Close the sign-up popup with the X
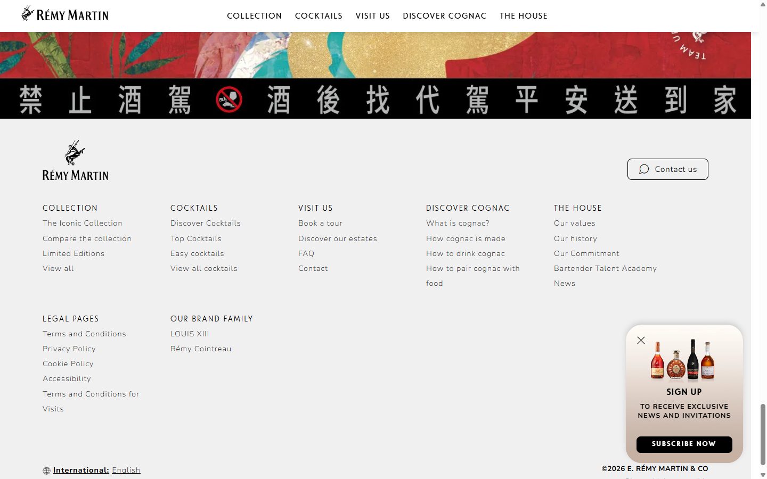 point(641,340)
